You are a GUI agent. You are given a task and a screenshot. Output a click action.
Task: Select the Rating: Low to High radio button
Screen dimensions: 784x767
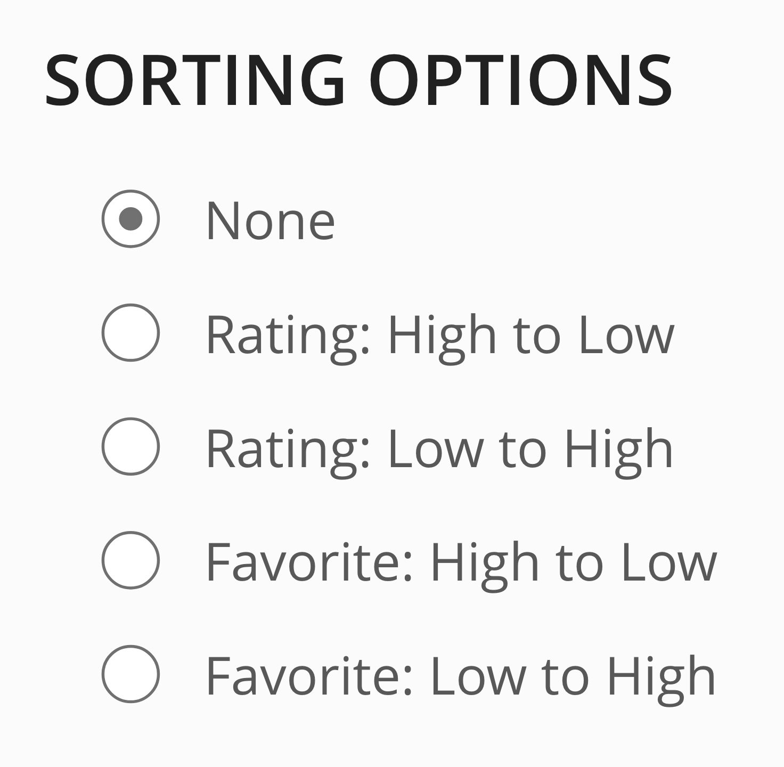[130, 446]
